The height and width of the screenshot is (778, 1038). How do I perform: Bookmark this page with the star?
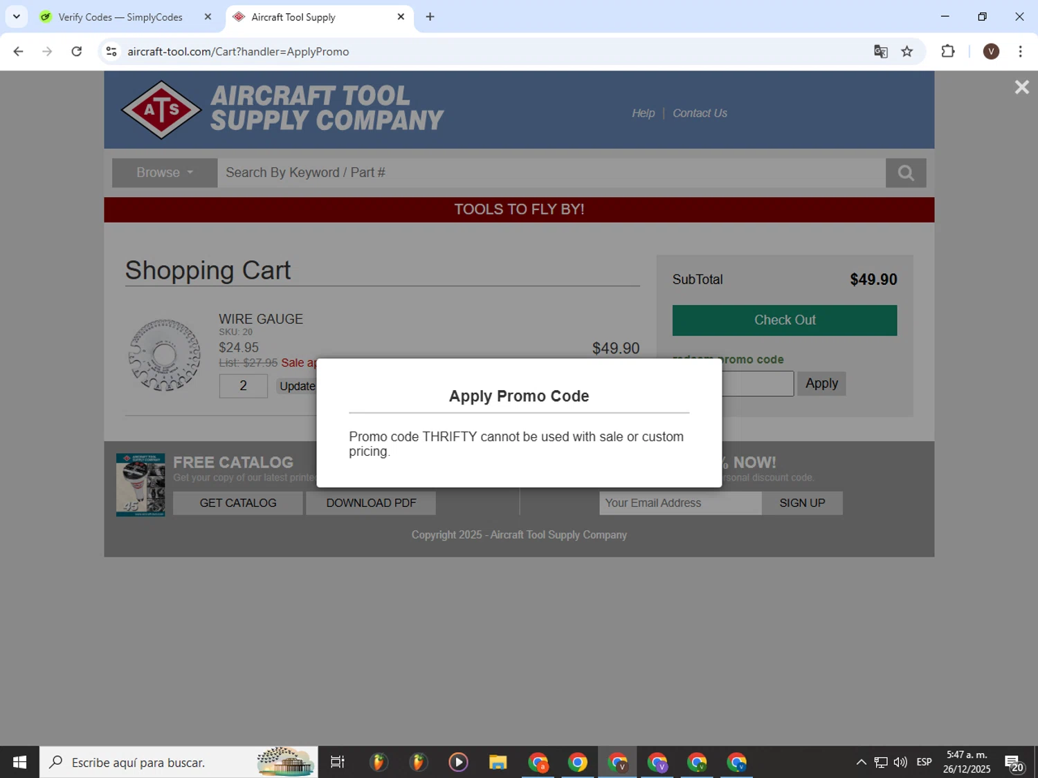[x=907, y=52]
